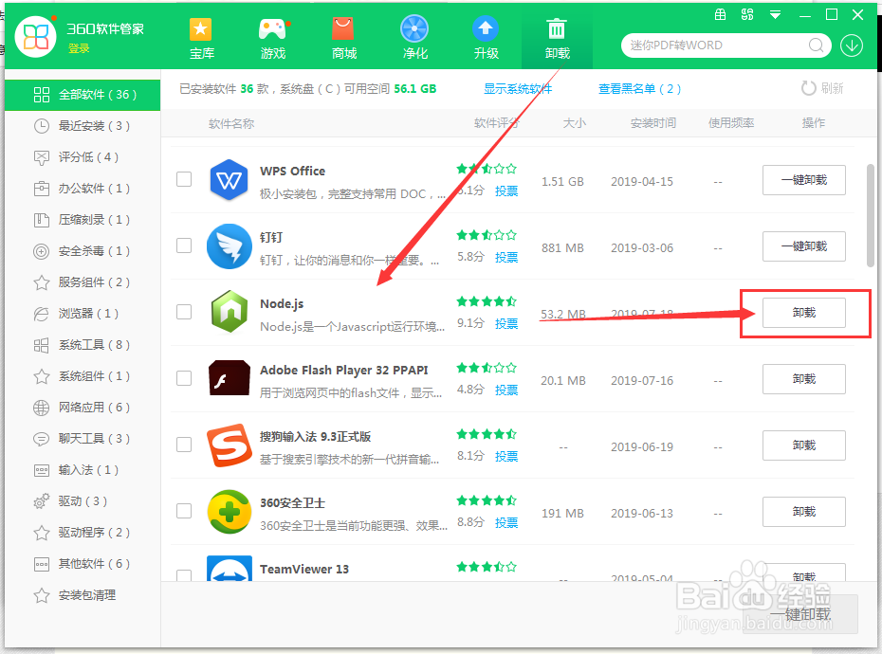Open the 游戏 gamepad icon tab

point(273,38)
